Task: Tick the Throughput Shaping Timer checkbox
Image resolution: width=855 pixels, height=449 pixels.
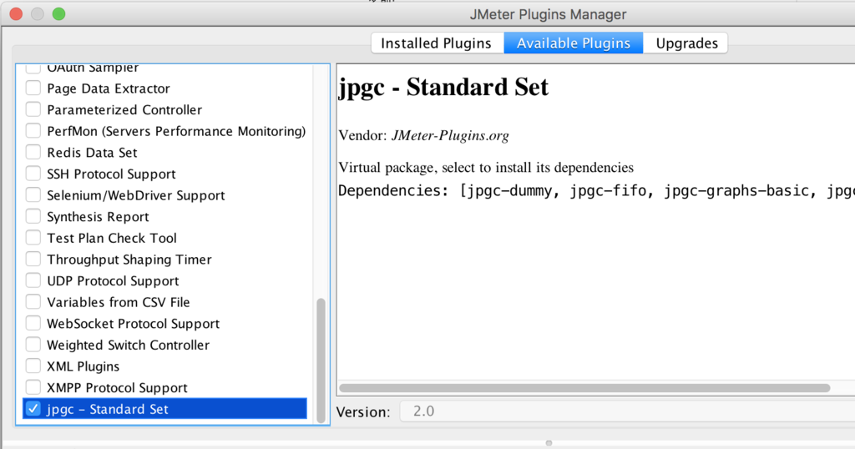Action: pos(33,259)
